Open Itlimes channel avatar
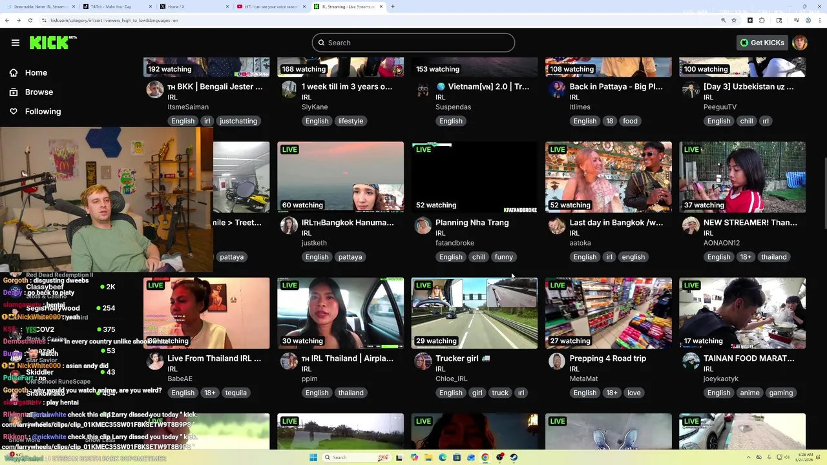 [x=557, y=89]
